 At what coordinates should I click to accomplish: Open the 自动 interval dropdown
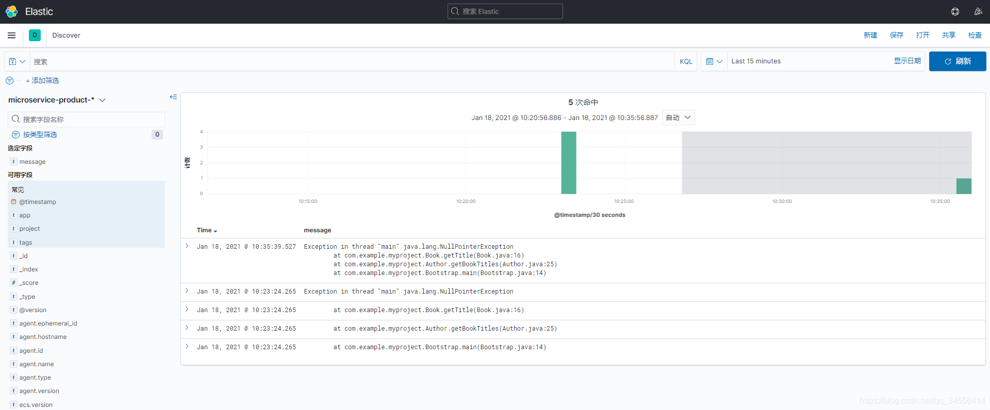[678, 117]
